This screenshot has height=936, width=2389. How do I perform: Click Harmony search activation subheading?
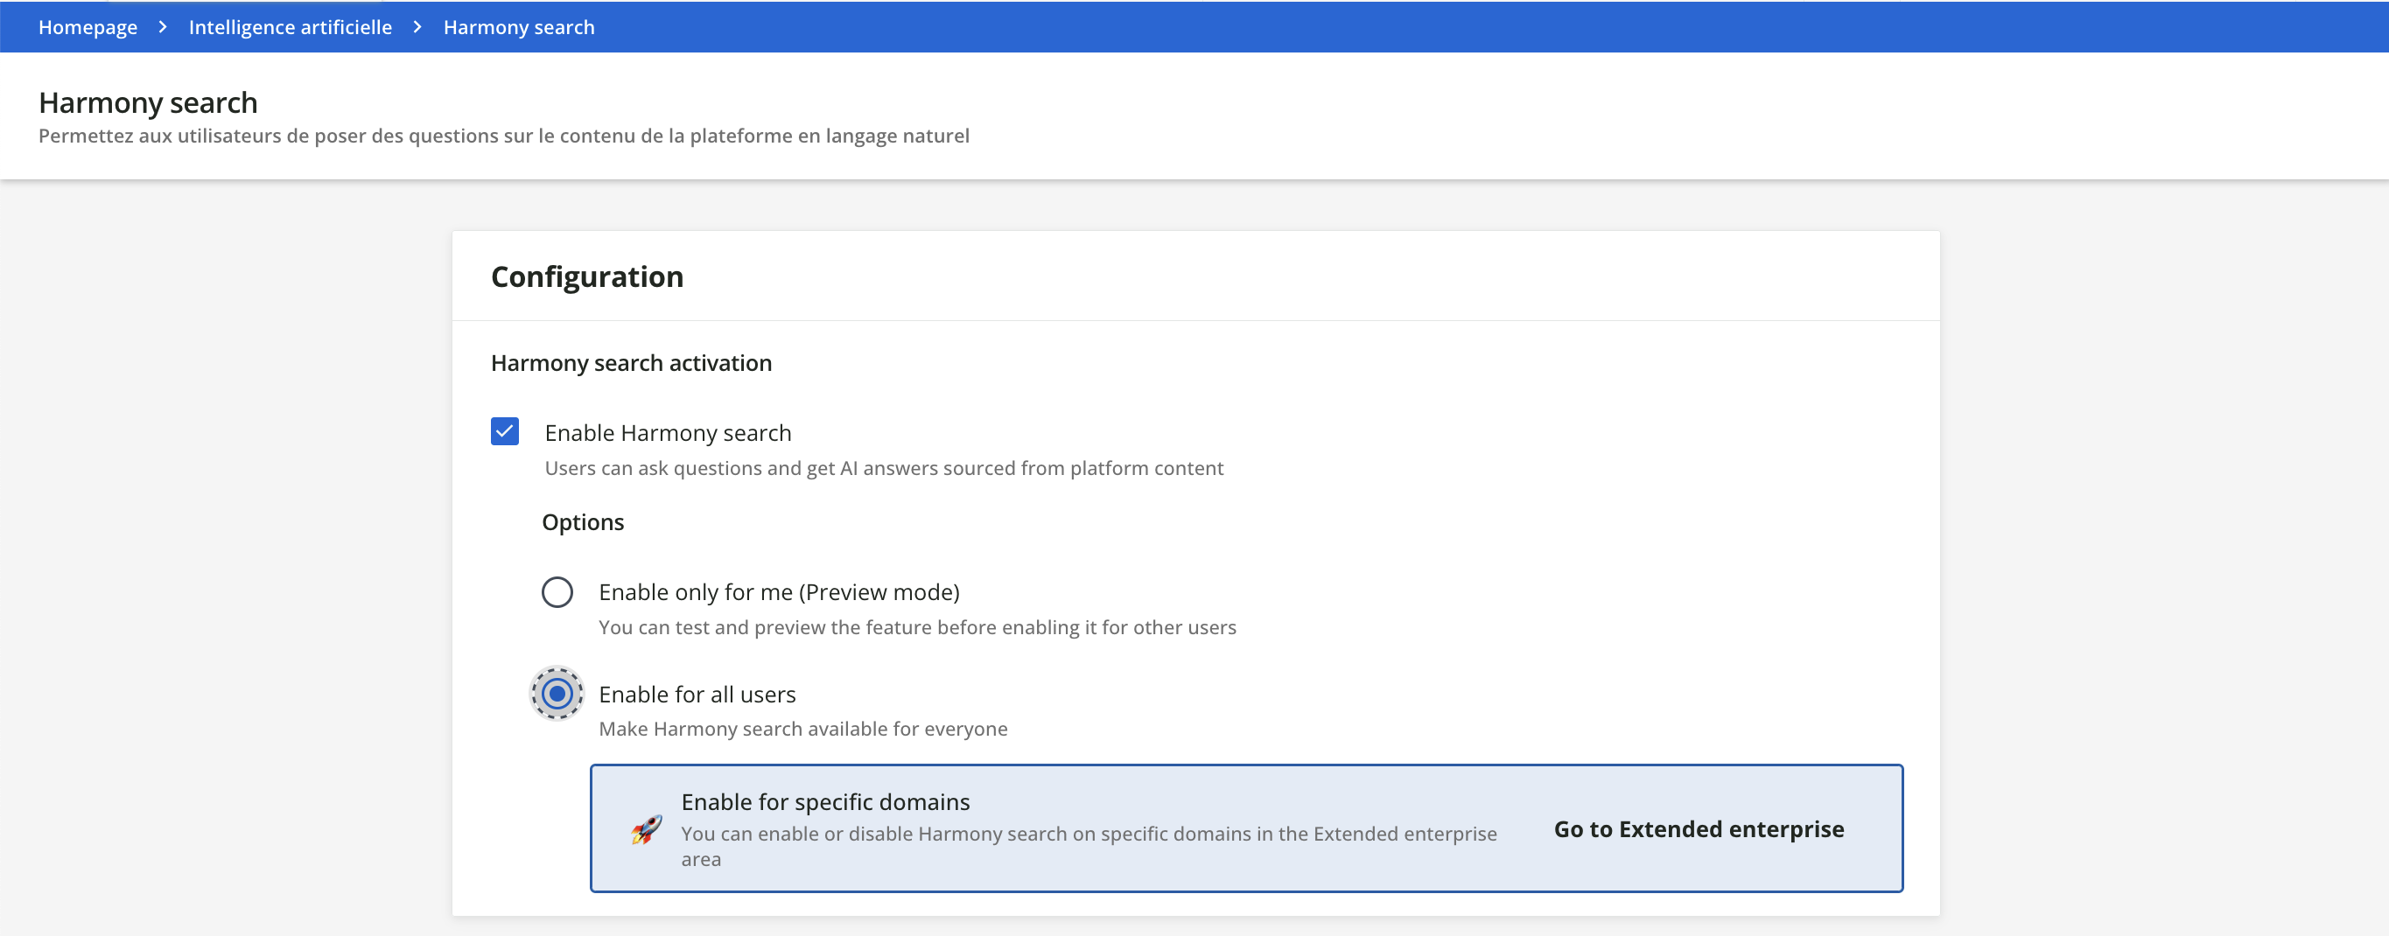point(632,363)
